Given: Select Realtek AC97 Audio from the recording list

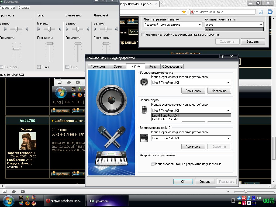Looking at the screenshot, I should (x=165, y=119).
